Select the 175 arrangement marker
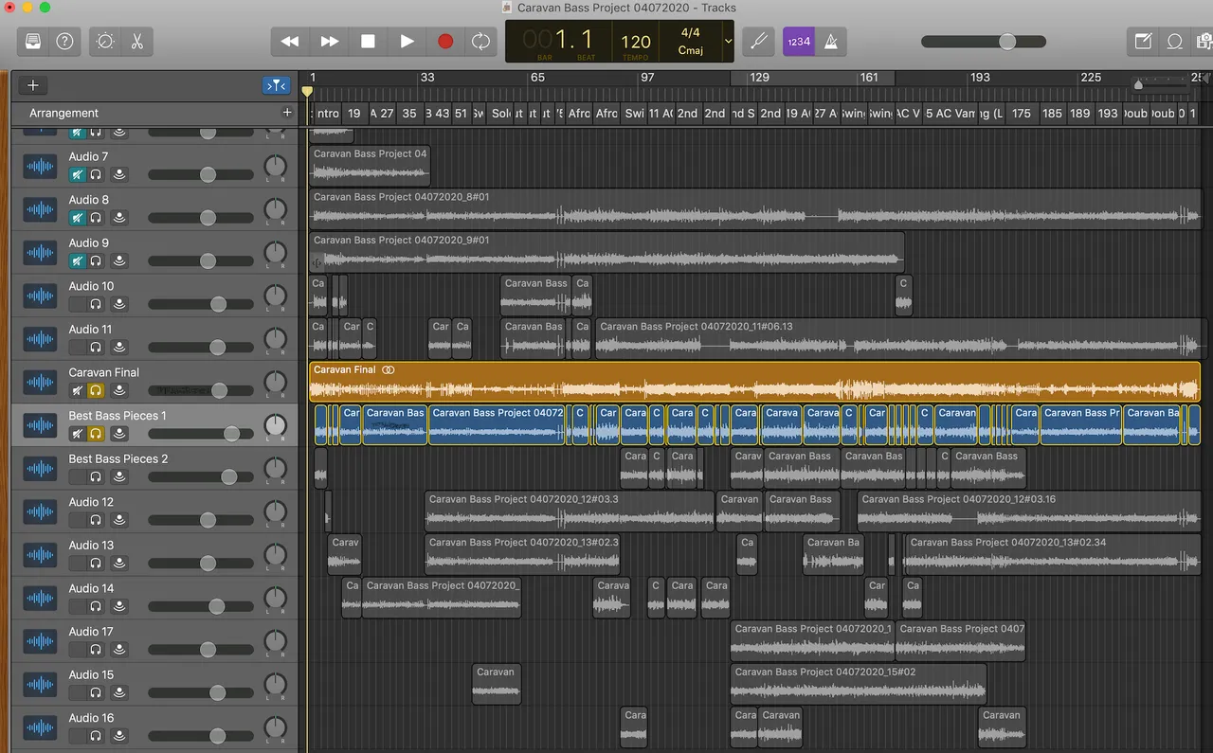This screenshot has width=1213, height=753. (x=1022, y=114)
